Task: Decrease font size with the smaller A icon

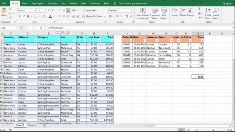Action: (53, 11)
